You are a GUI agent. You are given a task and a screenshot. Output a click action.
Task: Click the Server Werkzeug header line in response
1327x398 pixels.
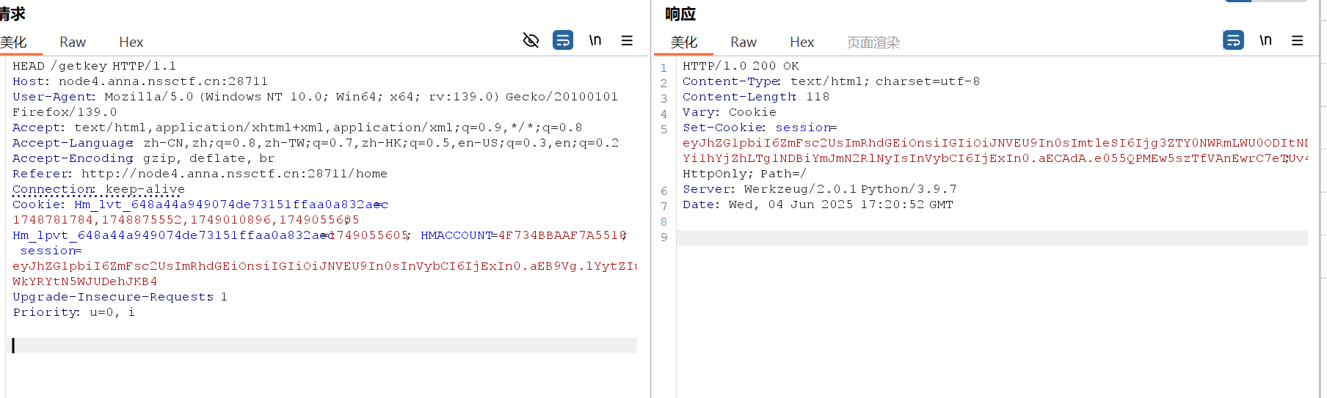pos(819,189)
